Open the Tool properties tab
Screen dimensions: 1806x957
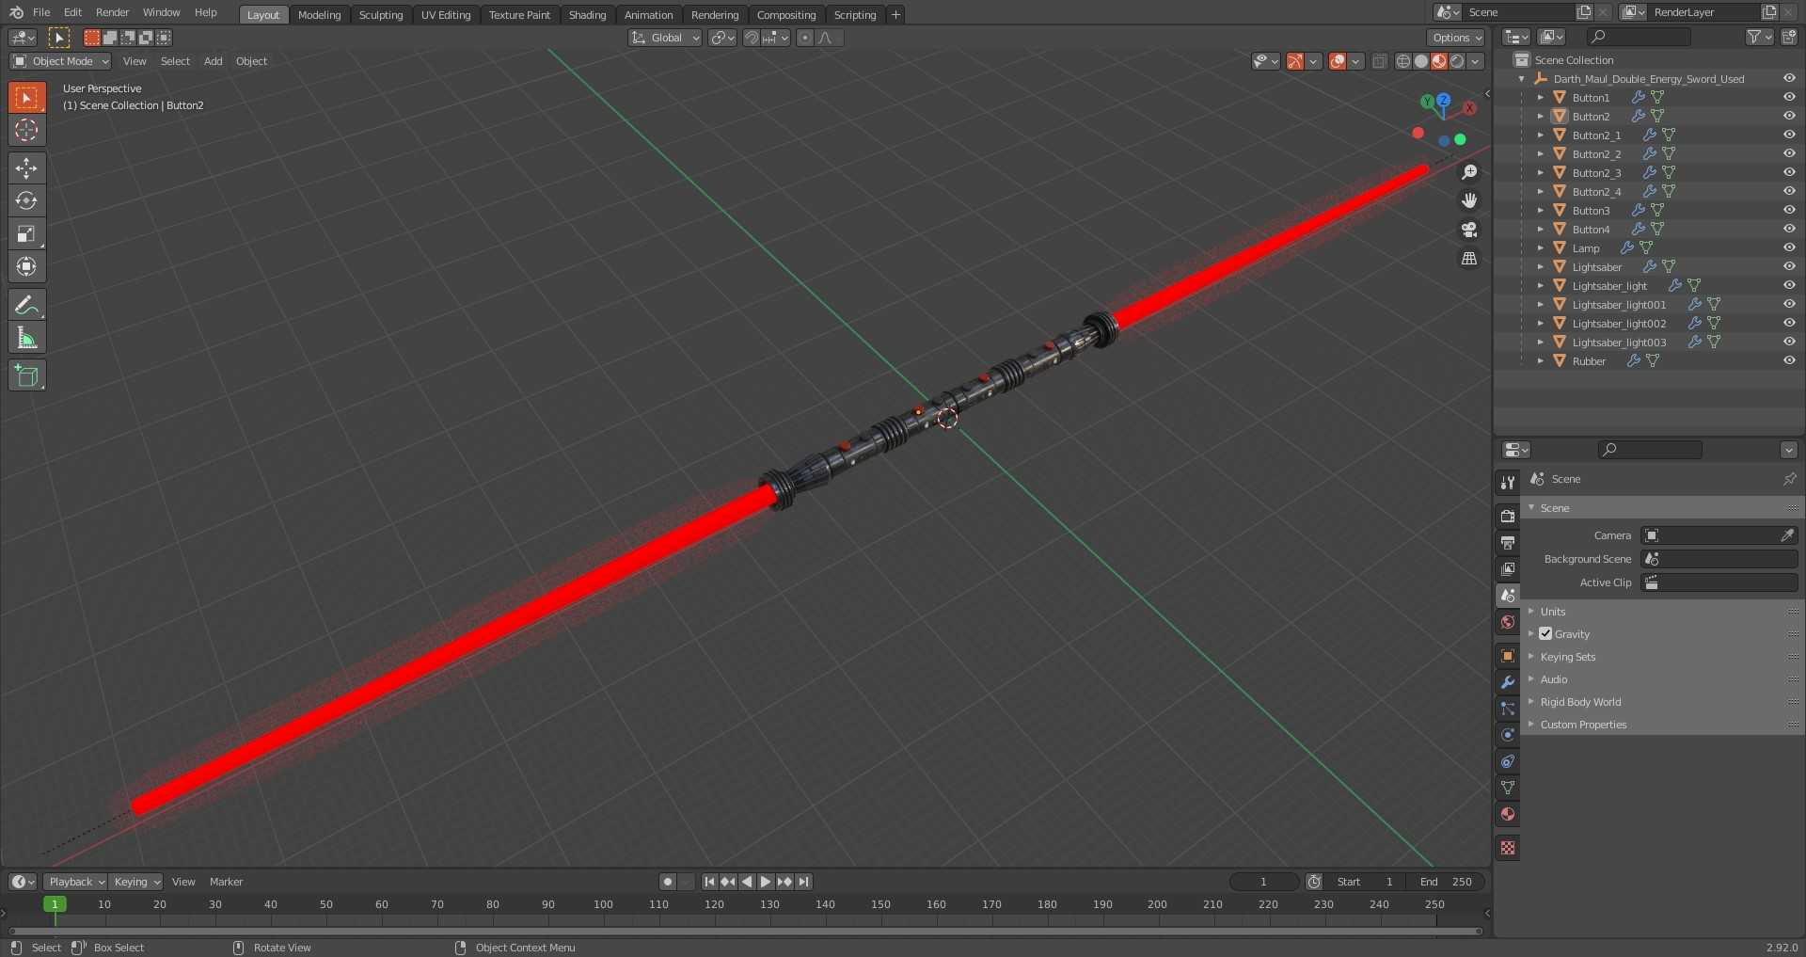click(1508, 482)
